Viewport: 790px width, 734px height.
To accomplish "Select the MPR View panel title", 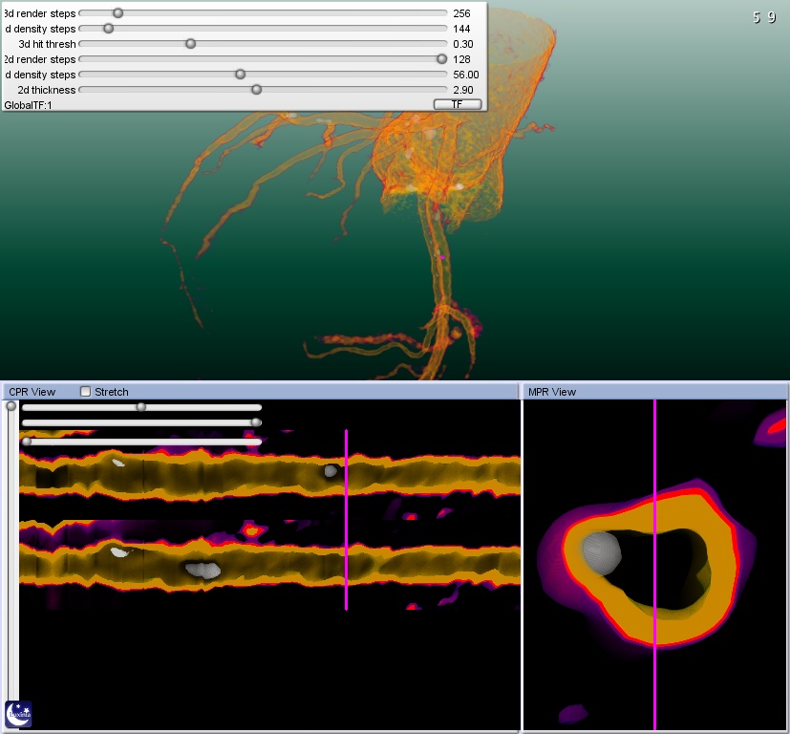I will (552, 392).
